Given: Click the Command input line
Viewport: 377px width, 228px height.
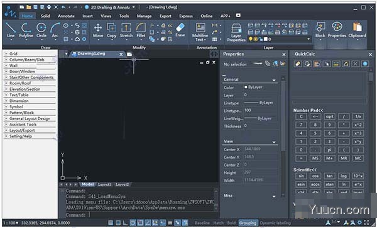Looking at the screenshot, I should point(139,215).
